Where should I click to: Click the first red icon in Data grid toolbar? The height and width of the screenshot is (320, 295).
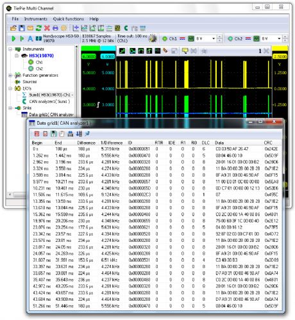click(37, 134)
